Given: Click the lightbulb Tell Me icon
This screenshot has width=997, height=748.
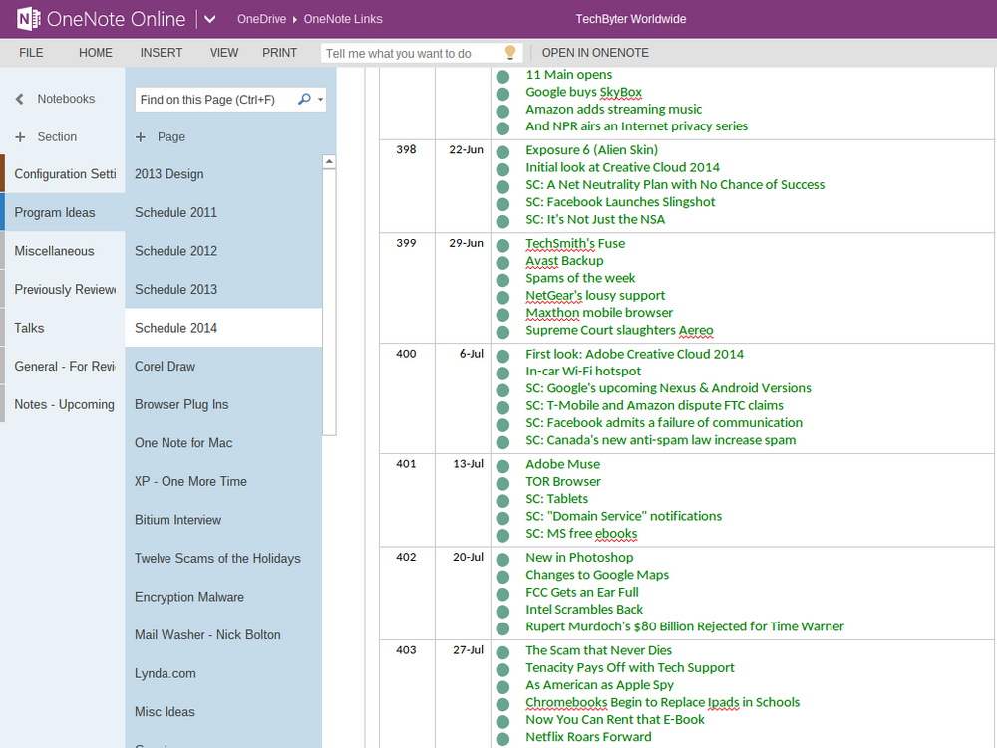Looking at the screenshot, I should point(509,53).
